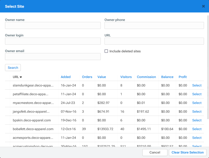Enable Include deleted sites checkbox
Image resolution: width=209 pixels, height=158 pixels.
106,51
